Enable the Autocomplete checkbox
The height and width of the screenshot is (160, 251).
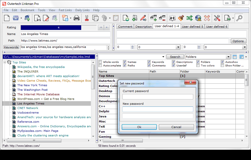[x=100, y=65]
